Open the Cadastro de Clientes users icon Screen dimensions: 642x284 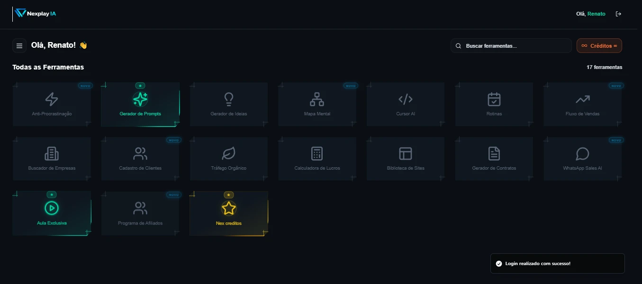point(140,154)
